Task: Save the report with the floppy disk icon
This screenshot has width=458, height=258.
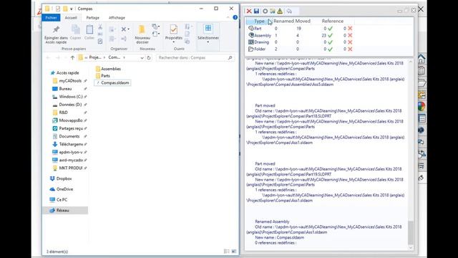Action: 256,11
